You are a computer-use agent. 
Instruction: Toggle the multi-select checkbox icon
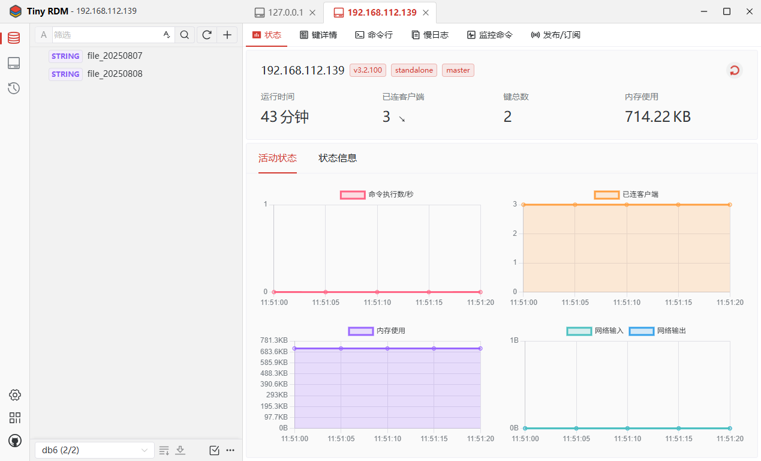click(214, 450)
